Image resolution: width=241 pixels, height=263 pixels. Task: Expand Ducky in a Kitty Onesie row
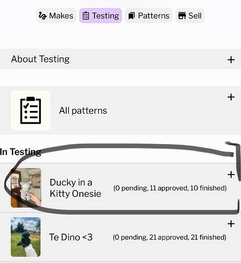(231, 175)
